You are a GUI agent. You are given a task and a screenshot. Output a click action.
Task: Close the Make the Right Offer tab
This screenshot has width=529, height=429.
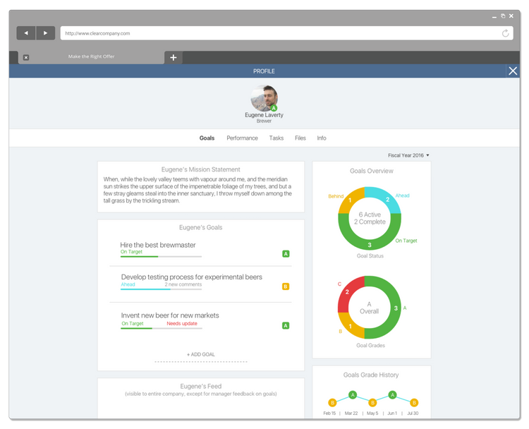[26, 57]
